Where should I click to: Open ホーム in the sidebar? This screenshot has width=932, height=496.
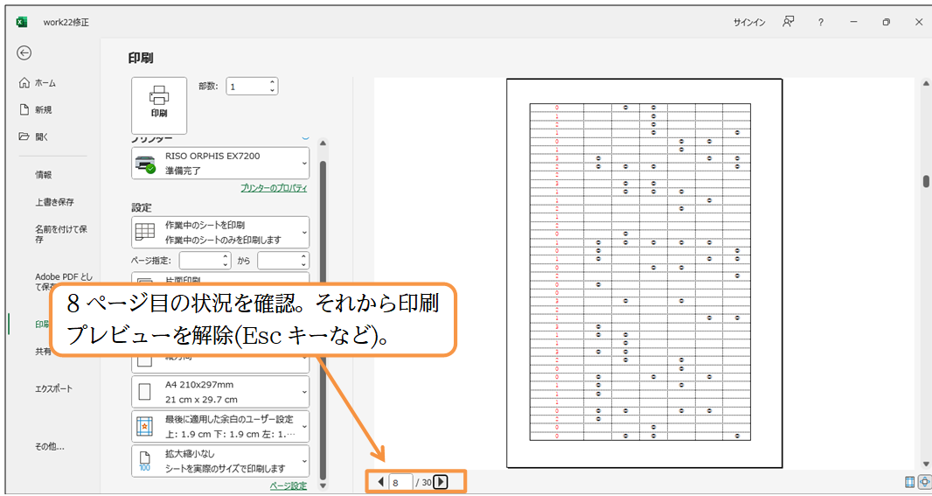coord(38,83)
